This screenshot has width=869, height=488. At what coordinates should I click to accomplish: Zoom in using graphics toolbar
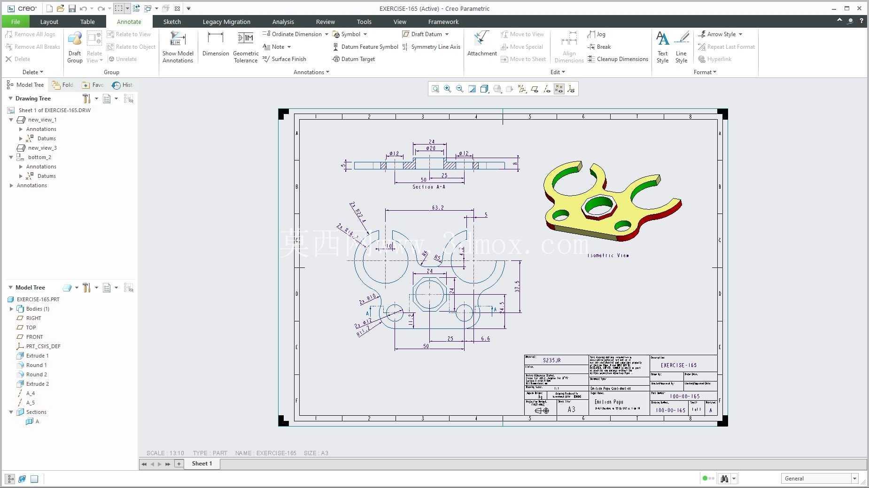(448, 89)
